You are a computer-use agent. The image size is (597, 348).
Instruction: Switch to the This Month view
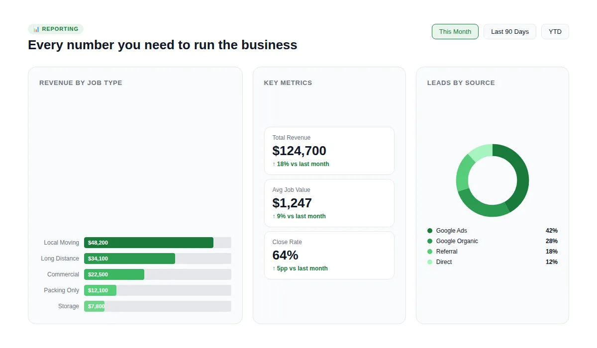click(x=455, y=31)
